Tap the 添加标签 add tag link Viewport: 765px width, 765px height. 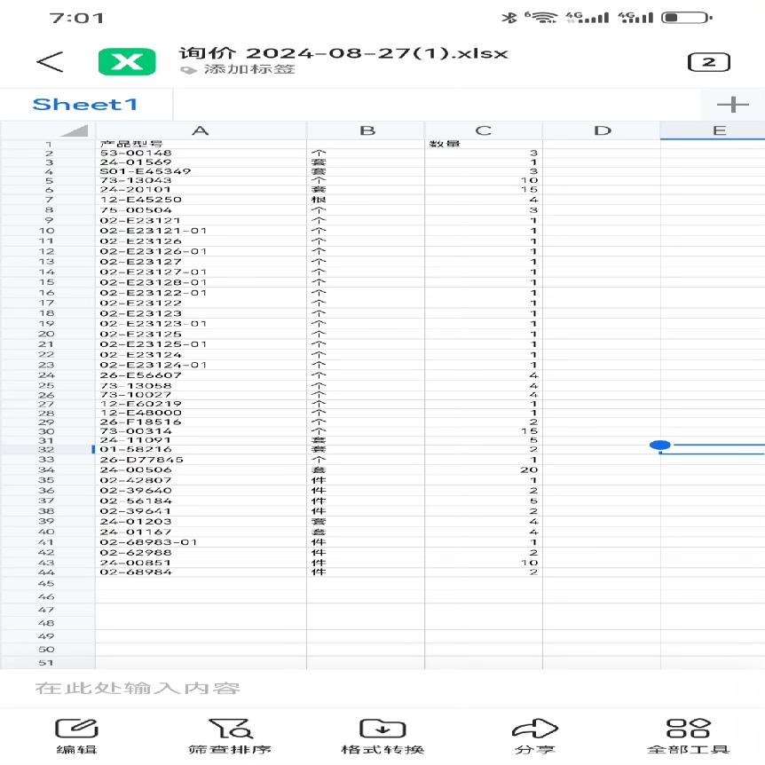[x=249, y=69]
